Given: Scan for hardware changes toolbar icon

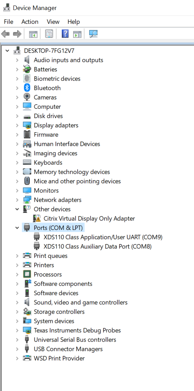Looking at the screenshot, I should (x=94, y=34).
